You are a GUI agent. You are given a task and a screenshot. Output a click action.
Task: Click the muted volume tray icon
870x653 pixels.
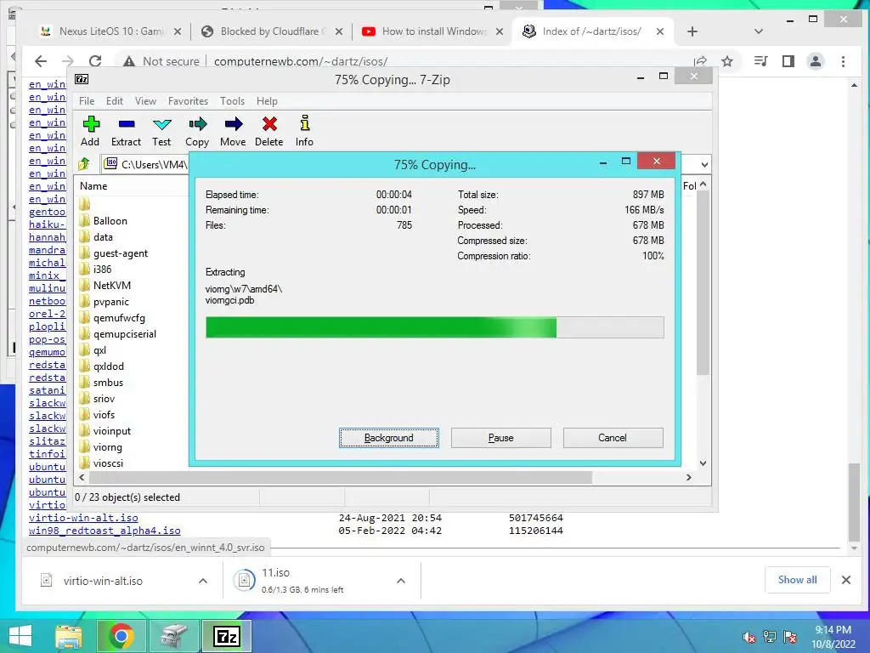pos(749,637)
